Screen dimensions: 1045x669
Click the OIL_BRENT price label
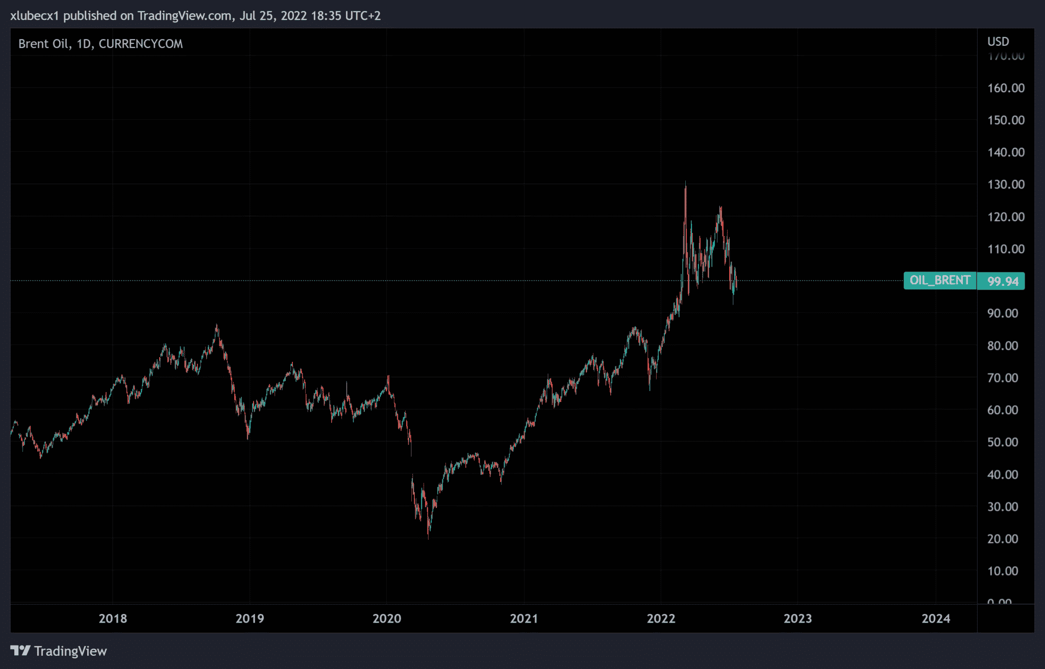(939, 280)
